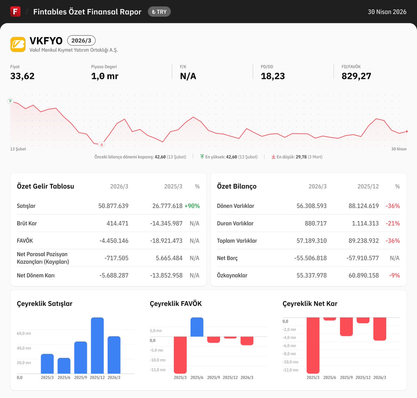Click the Fiyat value 33,62

click(x=23, y=76)
